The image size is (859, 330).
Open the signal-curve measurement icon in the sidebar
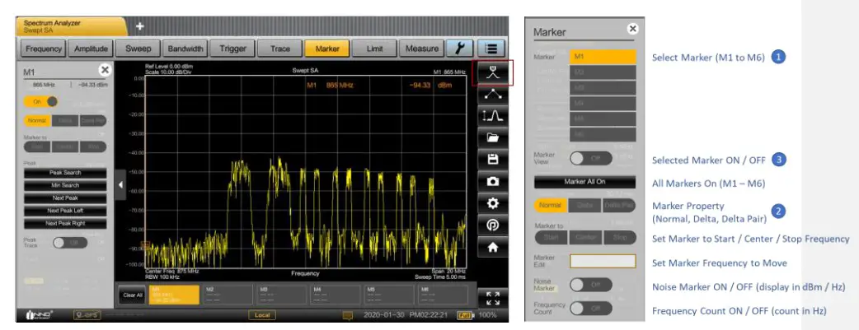click(492, 116)
